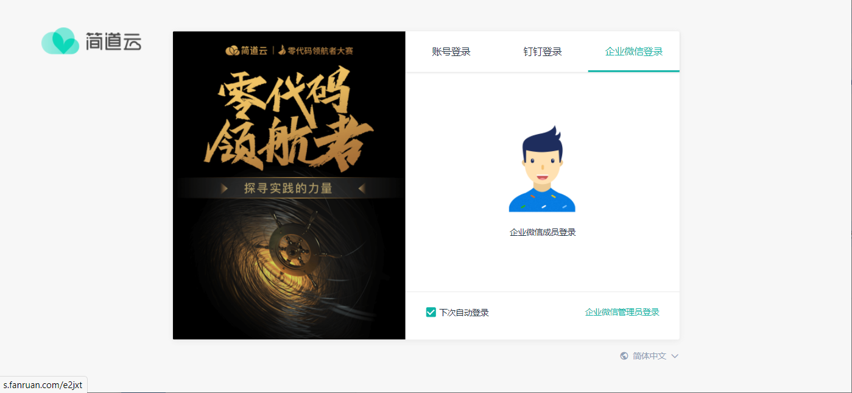This screenshot has width=852, height=393.
Task: Click the cartoon avatar member login icon
Action: pyautogui.click(x=542, y=169)
